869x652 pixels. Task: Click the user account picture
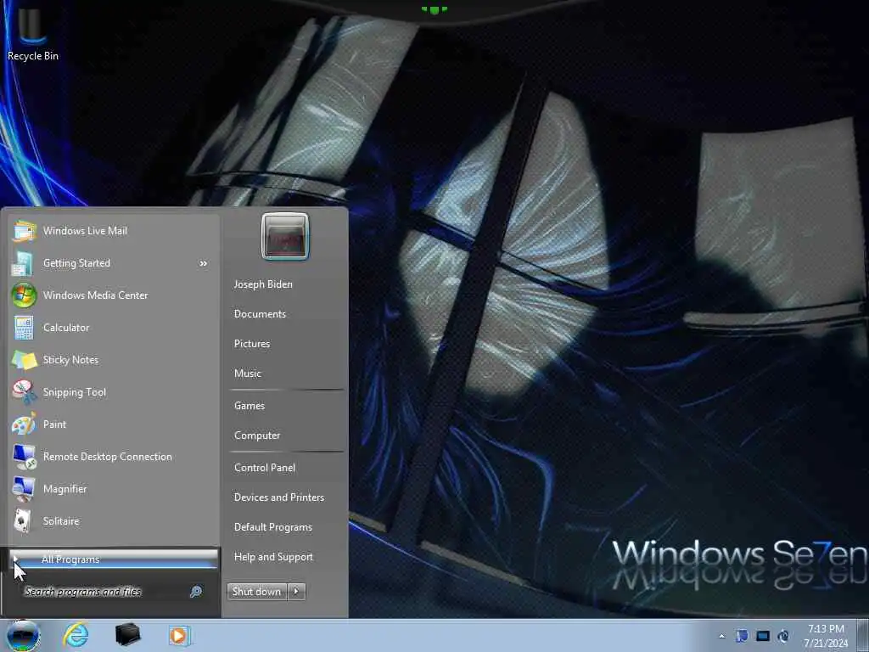click(285, 236)
